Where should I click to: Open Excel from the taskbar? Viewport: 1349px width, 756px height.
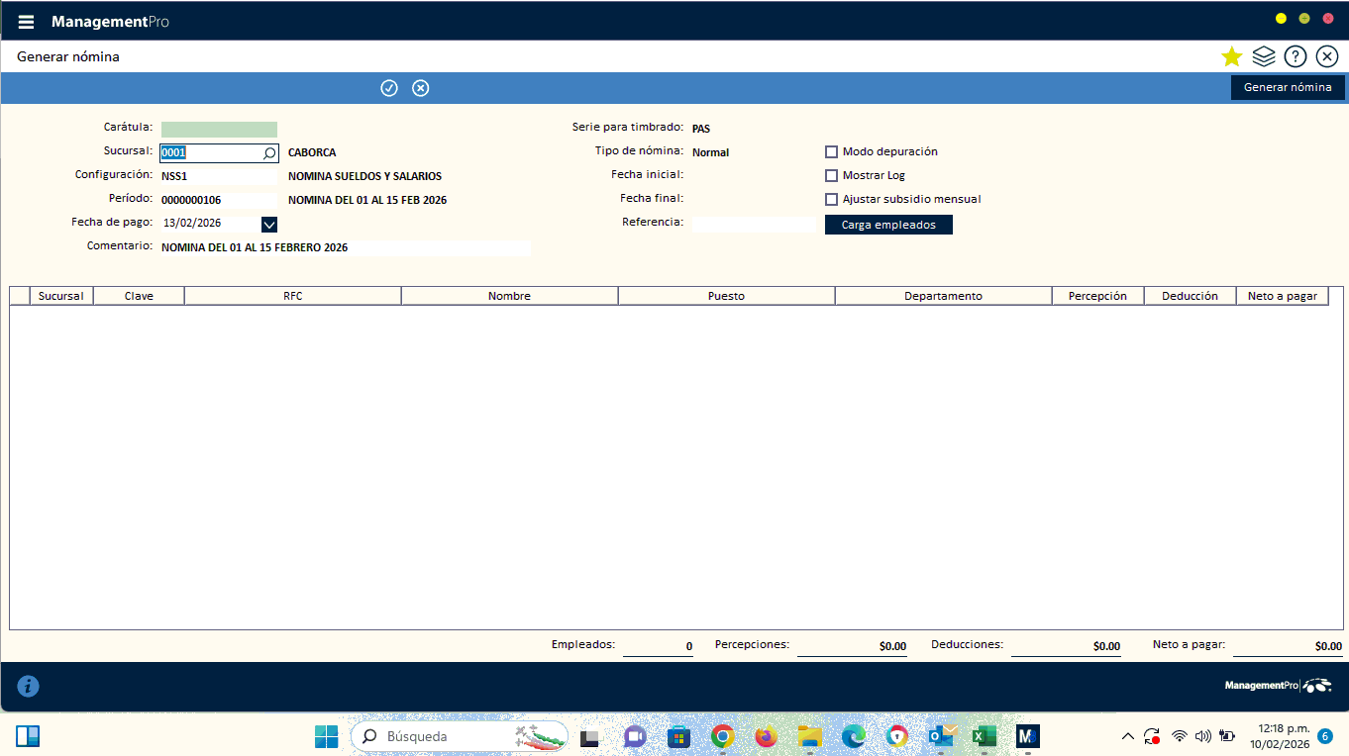tap(984, 736)
